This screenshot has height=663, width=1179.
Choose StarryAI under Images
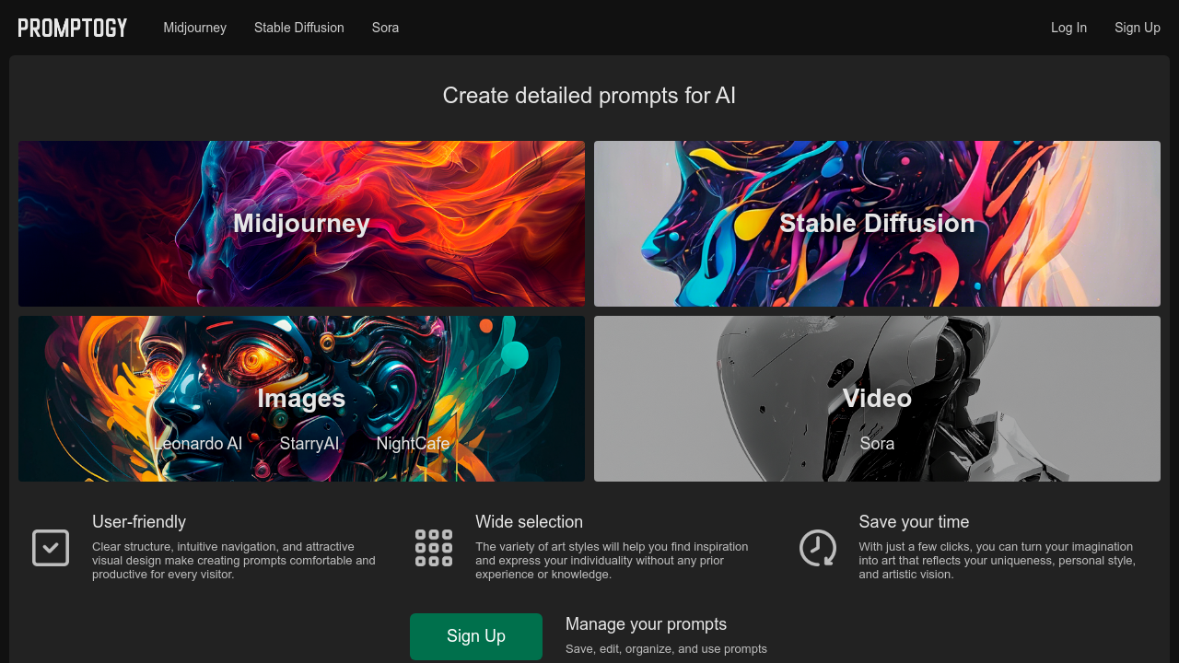coord(309,444)
